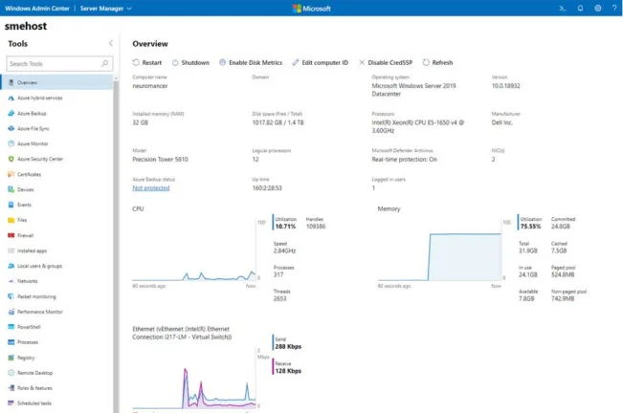Viewport: 623px width, 413px height.
Task: Click the Ethernet network traffic graph
Action: tap(194, 379)
